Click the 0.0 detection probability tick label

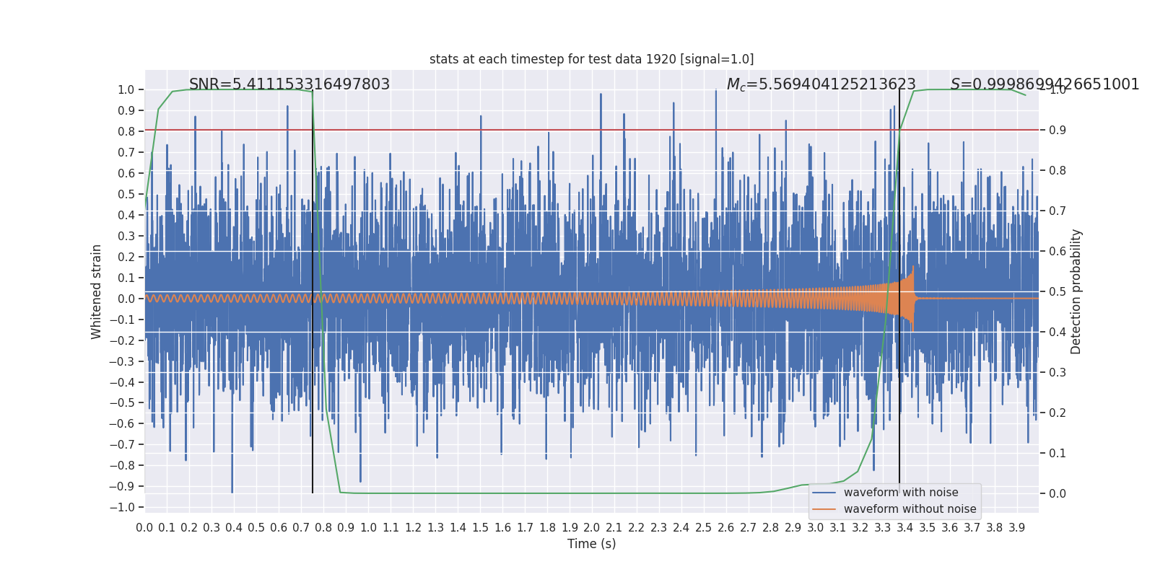click(x=1058, y=493)
